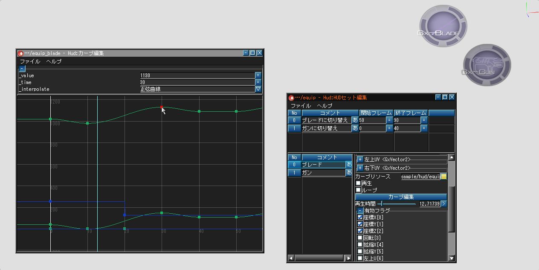Click the _time input field showing 30
The width and height of the screenshot is (539, 270).
coord(197,82)
